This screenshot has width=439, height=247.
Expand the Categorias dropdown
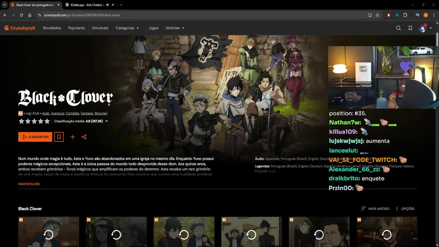tap(127, 28)
